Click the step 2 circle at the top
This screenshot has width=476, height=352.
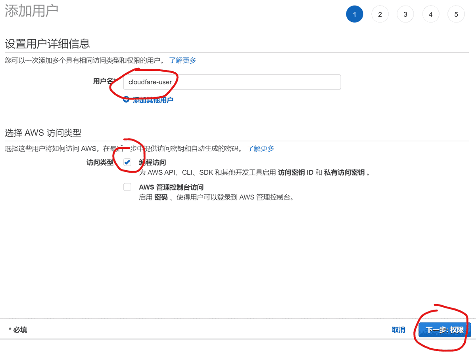(x=380, y=14)
